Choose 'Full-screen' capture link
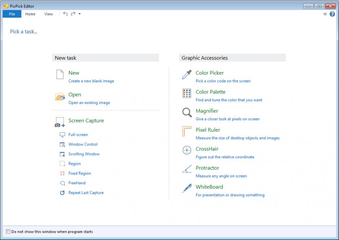339x240 pixels. (78, 135)
